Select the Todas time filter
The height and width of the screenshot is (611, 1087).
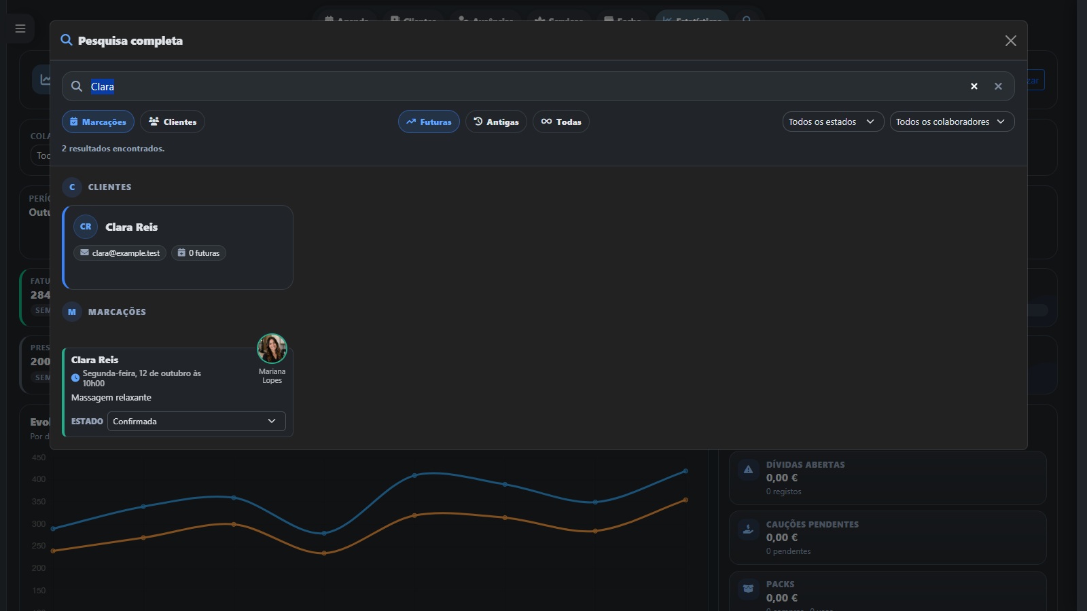point(561,122)
